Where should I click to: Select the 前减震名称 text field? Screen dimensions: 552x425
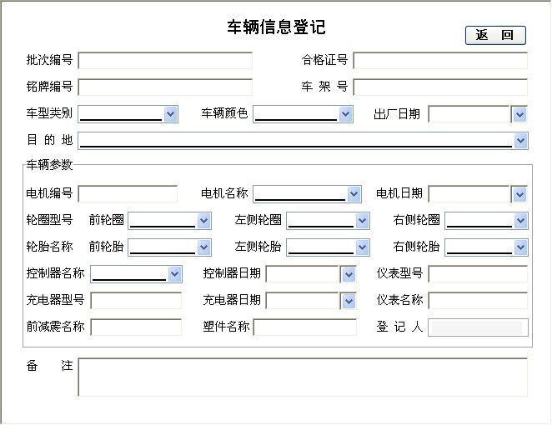click(x=136, y=327)
